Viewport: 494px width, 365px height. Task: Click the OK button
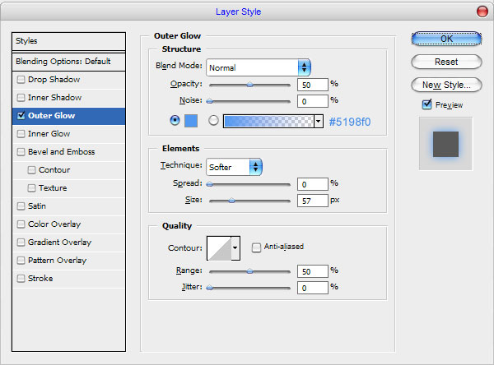(446, 39)
